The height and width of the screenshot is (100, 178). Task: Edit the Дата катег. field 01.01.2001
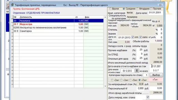155,13
